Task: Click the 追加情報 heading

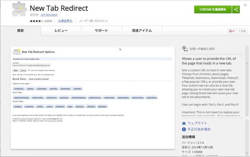Action: [189, 137]
